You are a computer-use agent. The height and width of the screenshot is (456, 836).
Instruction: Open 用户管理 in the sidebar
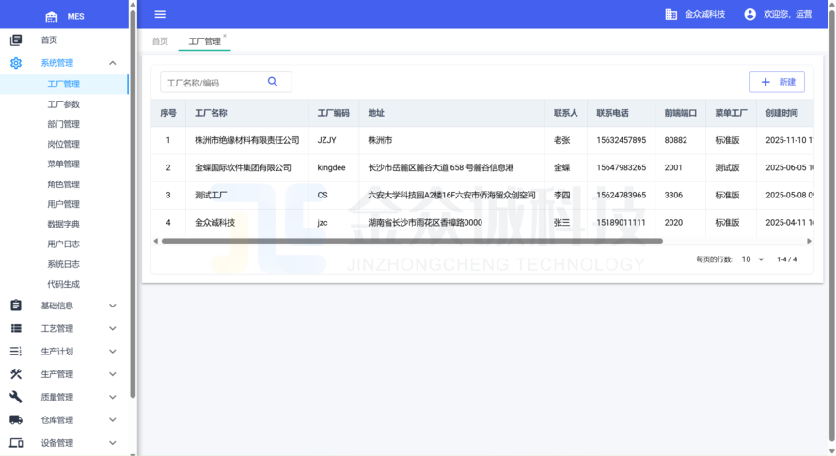pos(63,204)
